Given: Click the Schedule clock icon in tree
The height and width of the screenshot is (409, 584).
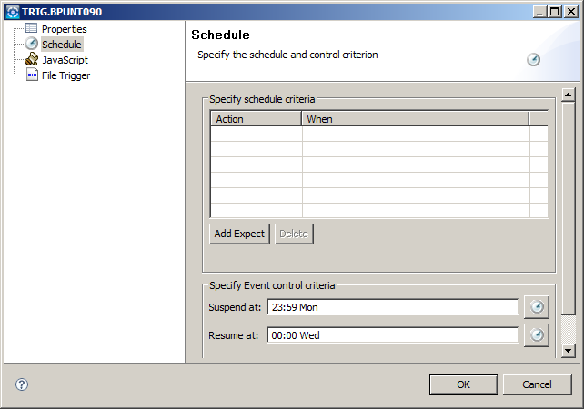Looking at the screenshot, I should tap(31, 44).
